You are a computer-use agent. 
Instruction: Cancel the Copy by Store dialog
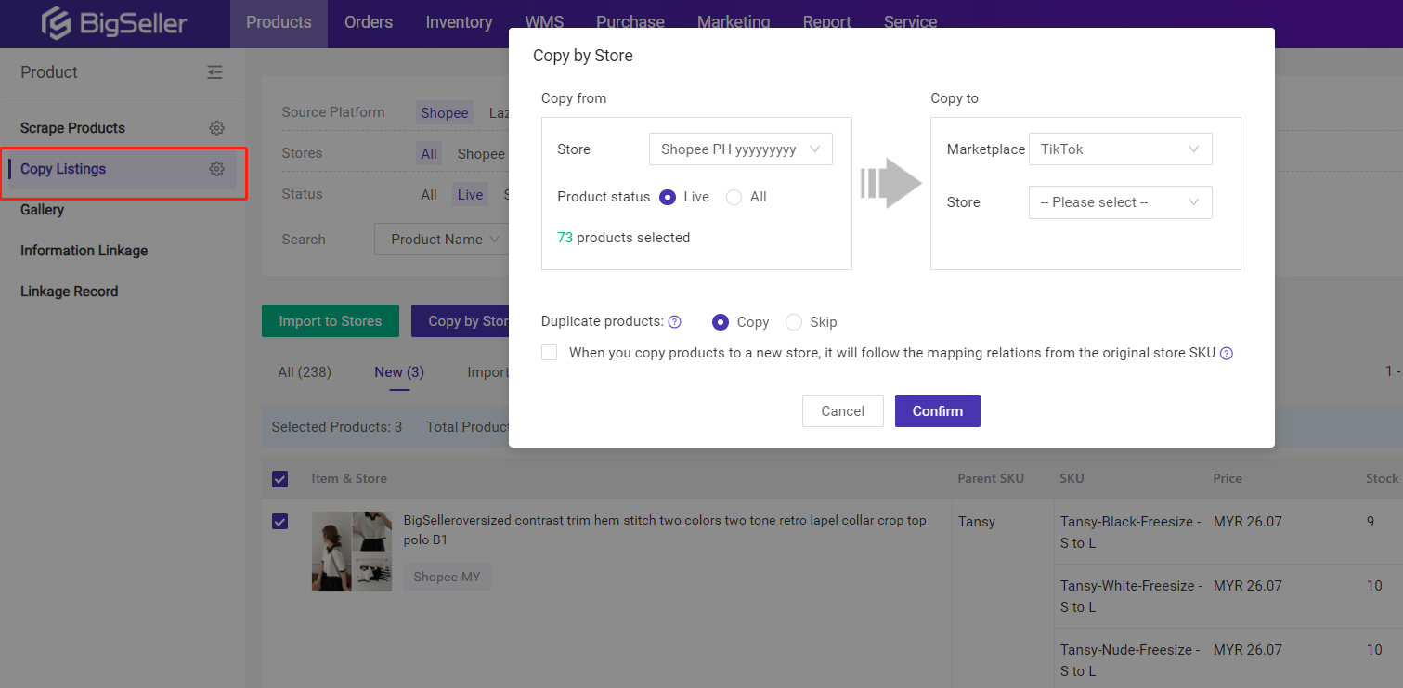(842, 410)
